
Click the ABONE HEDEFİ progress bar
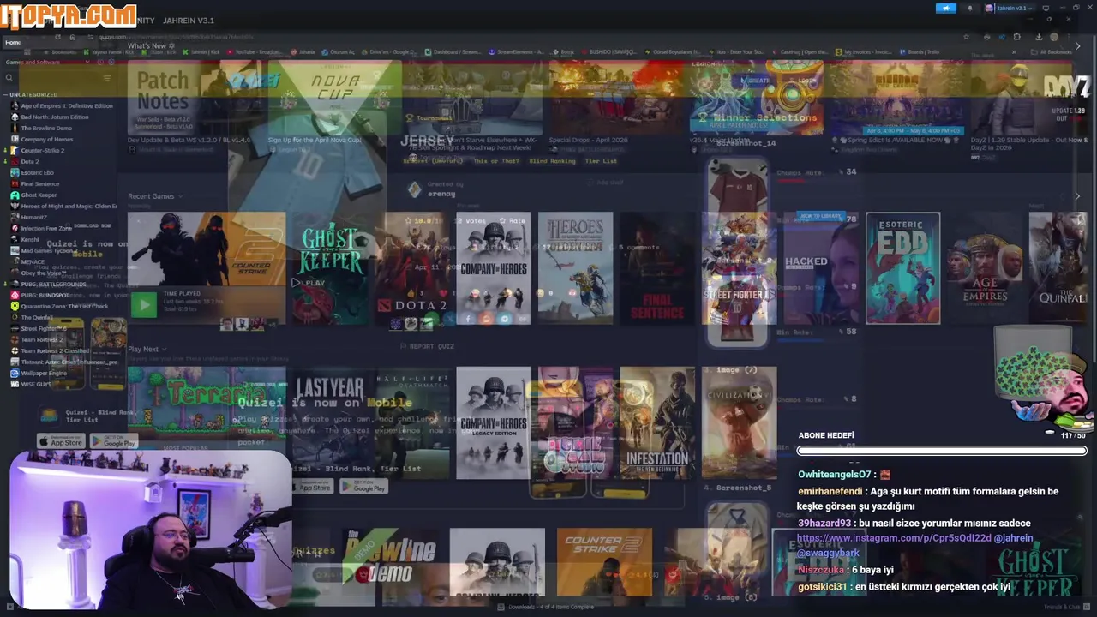942,451
